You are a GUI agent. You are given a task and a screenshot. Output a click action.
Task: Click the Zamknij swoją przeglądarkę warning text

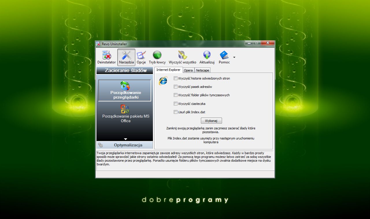(x=211, y=130)
